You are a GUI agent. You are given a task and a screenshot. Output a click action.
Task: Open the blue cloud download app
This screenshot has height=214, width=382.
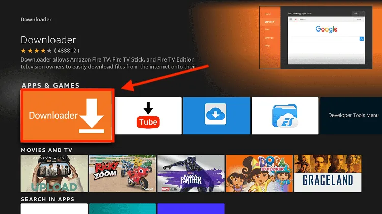[216, 115]
